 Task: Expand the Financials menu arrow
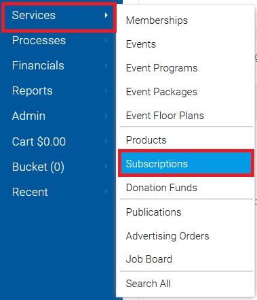[x=106, y=66]
